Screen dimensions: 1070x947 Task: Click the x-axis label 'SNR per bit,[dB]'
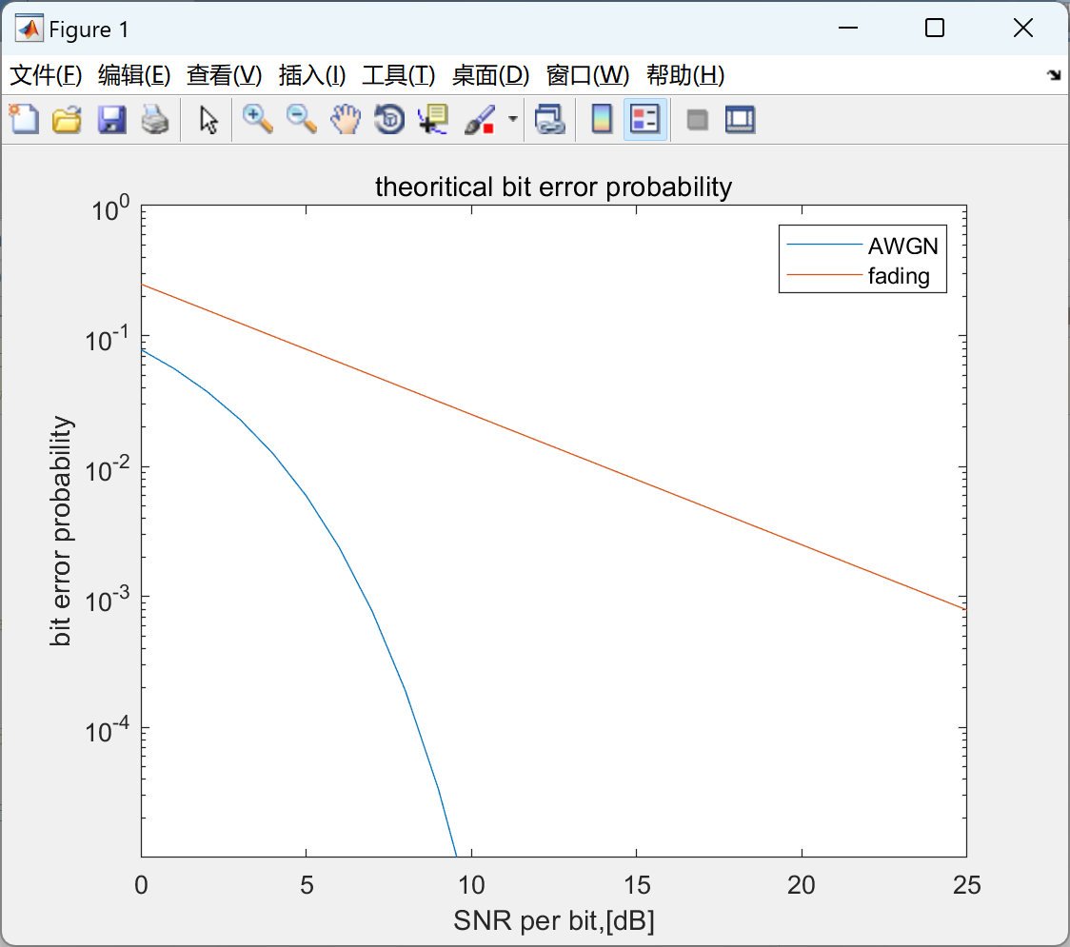(x=553, y=921)
